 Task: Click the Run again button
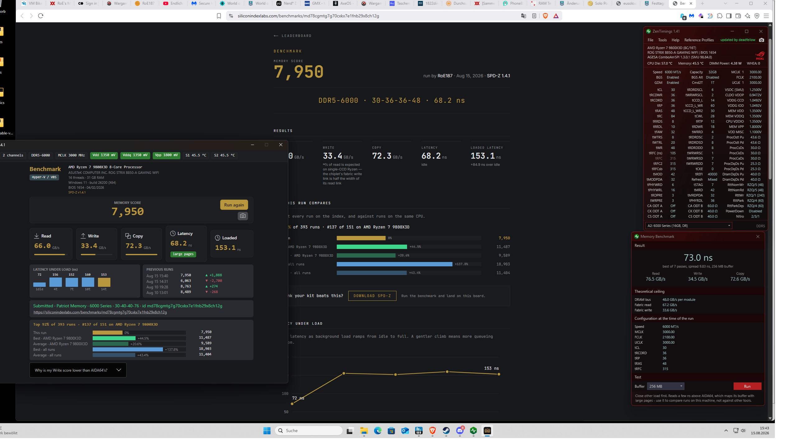coord(234,205)
